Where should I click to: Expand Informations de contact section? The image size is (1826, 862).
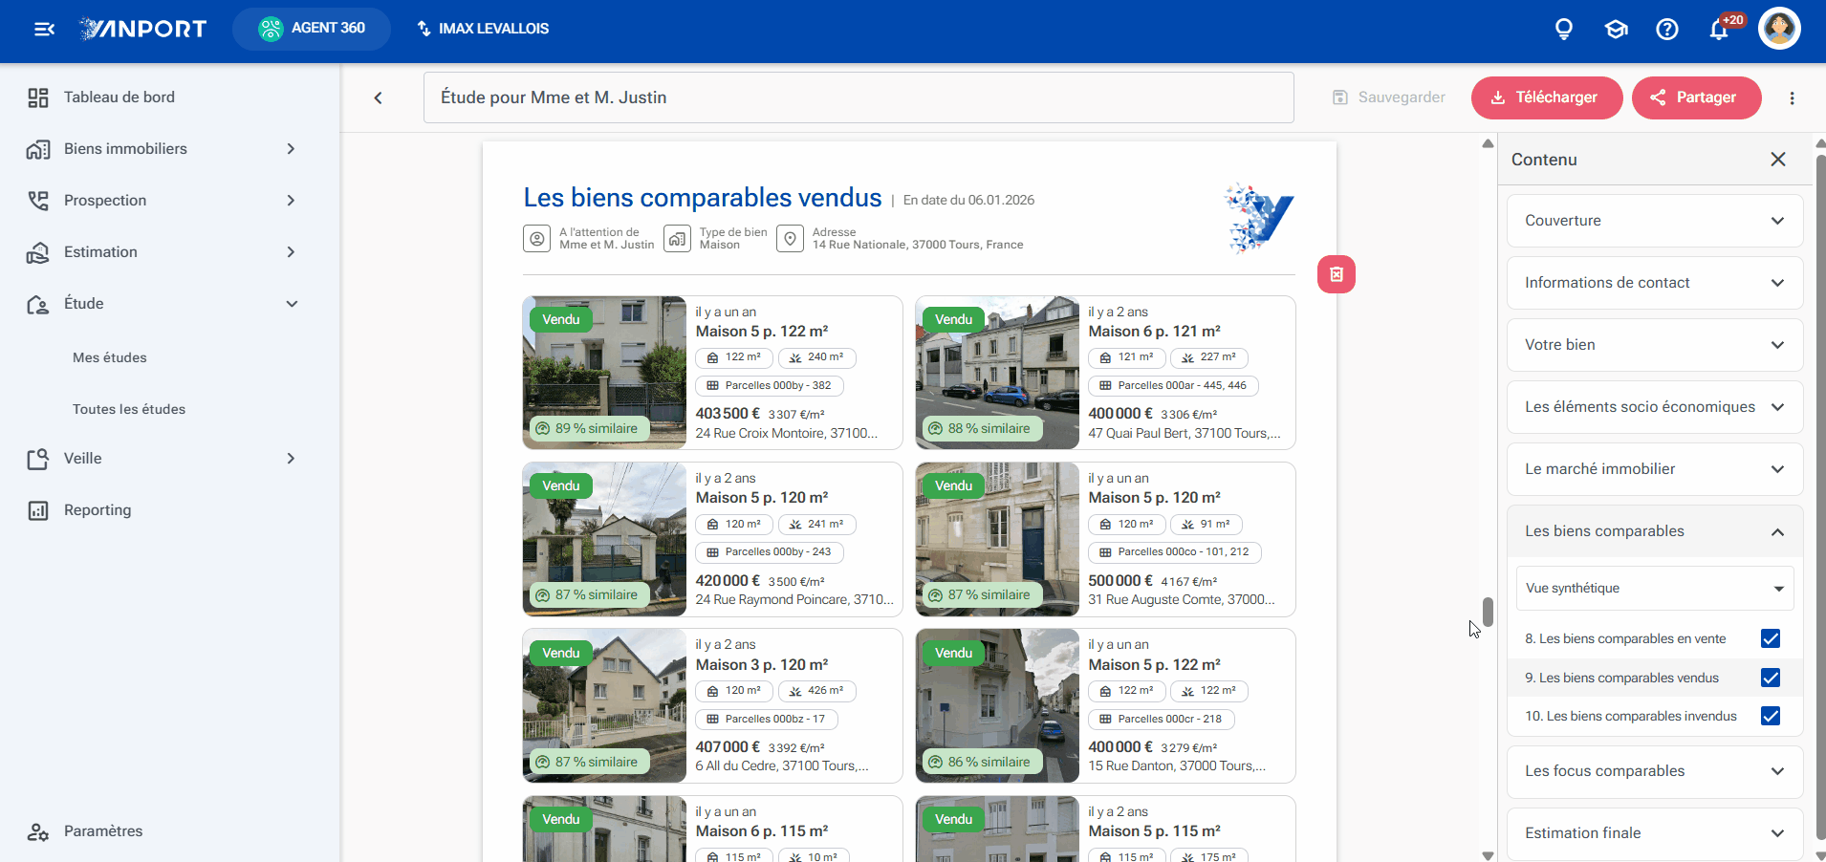(1655, 283)
